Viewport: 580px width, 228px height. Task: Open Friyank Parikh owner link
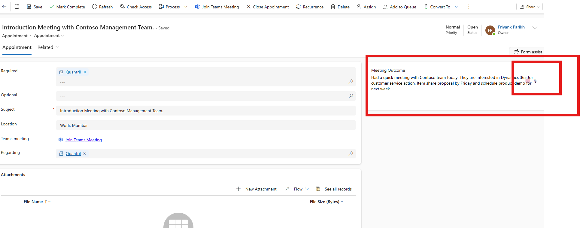511,27
